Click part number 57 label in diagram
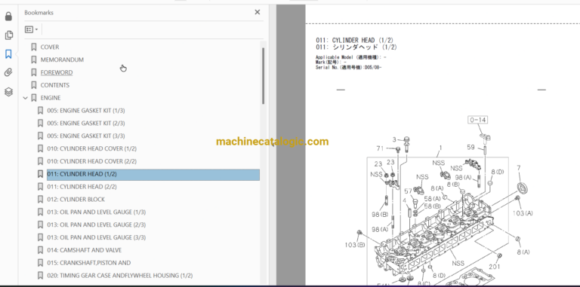The height and width of the screenshot is (287, 580). tap(408, 191)
